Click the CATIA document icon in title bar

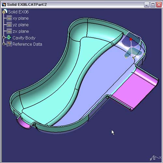point(4,5)
